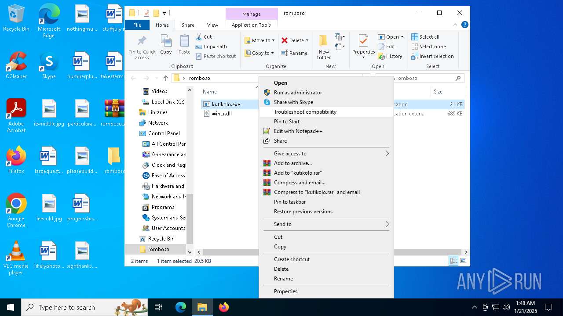Expand the ribbon Open dropdown
The image size is (563, 316).
click(x=402, y=37)
